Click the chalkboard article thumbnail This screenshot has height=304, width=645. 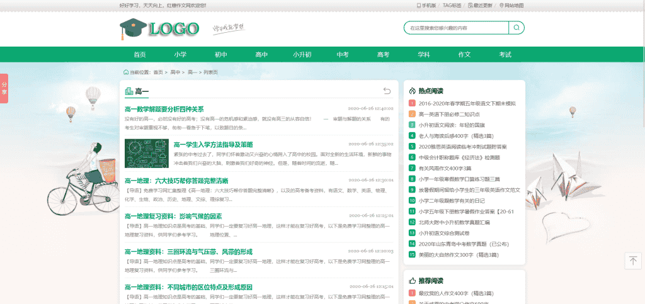[x=146, y=154]
